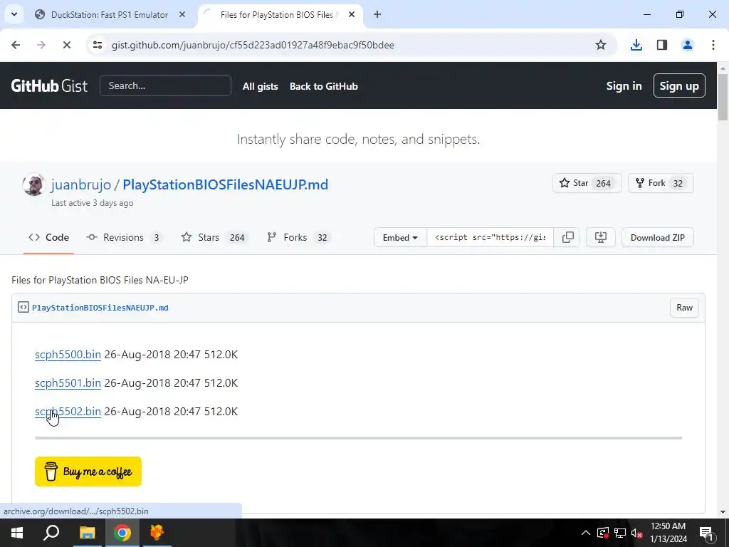Fork this gist
Image resolution: width=729 pixels, height=547 pixels.
point(661,183)
